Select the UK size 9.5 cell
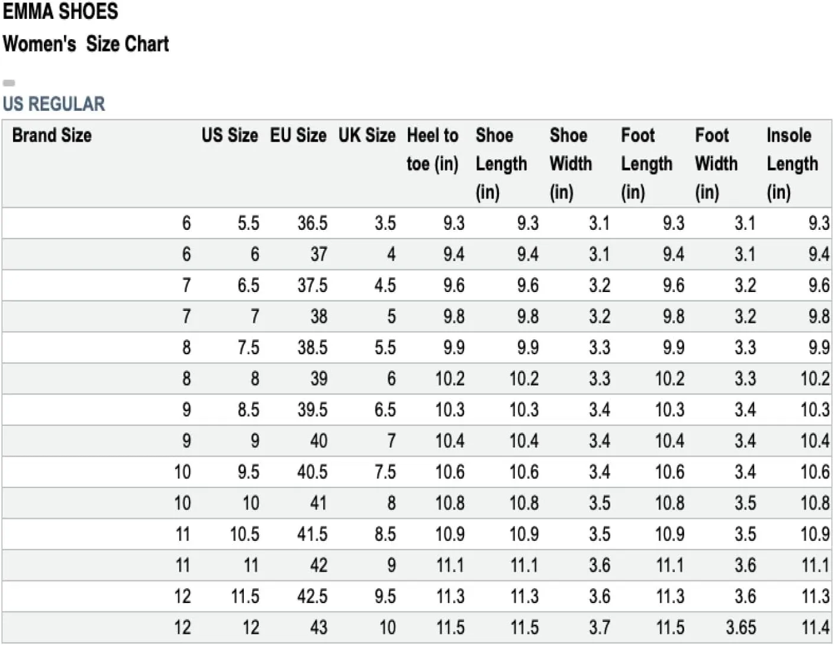 pos(385,596)
